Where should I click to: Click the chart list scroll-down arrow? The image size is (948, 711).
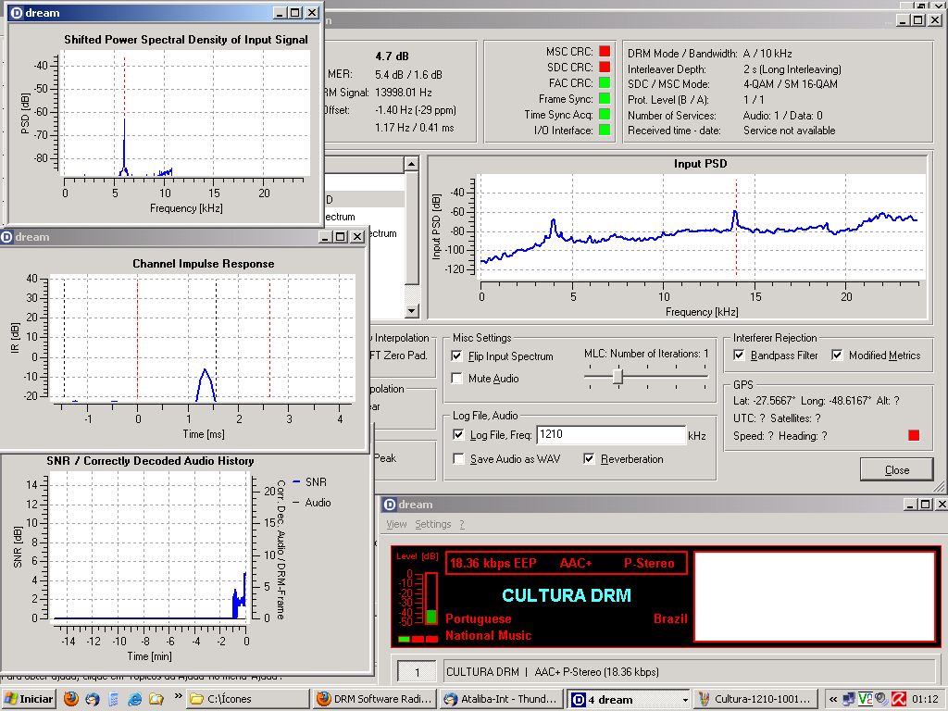tap(411, 311)
